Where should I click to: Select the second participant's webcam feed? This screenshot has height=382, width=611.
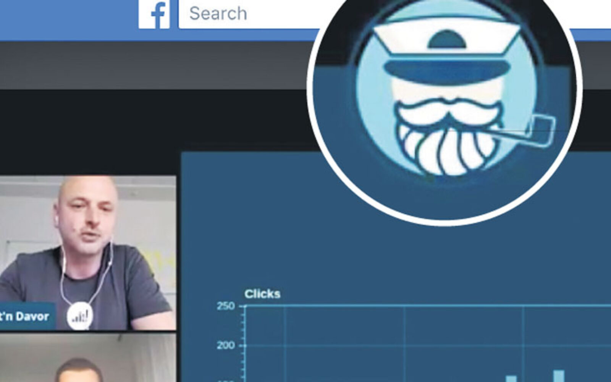pos(88,359)
